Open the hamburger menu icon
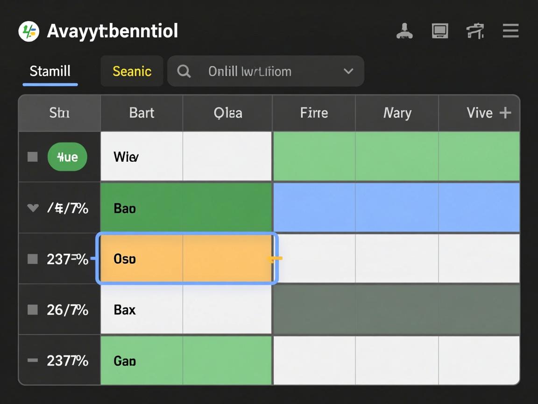The width and height of the screenshot is (538, 404). pyautogui.click(x=510, y=31)
